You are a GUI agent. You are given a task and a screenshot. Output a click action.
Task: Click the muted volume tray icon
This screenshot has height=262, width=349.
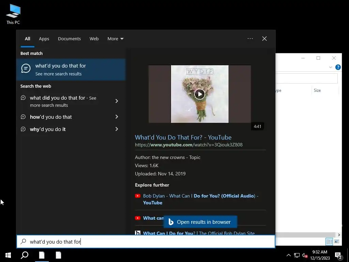[305, 255]
